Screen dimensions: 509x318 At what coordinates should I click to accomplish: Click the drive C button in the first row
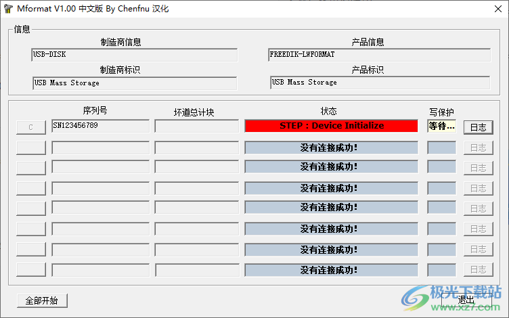[x=31, y=127]
